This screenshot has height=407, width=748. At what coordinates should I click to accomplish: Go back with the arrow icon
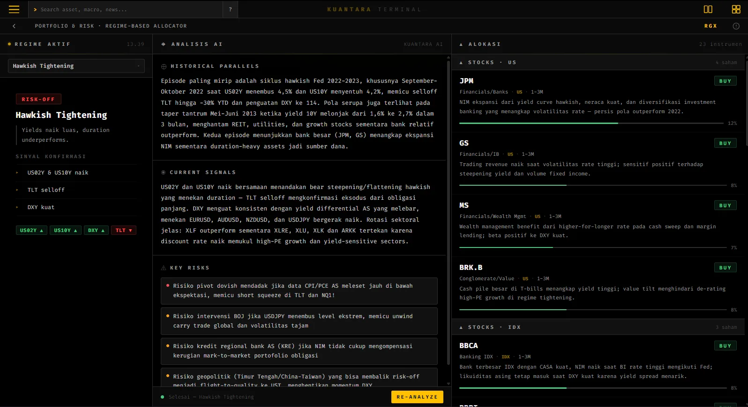14,26
